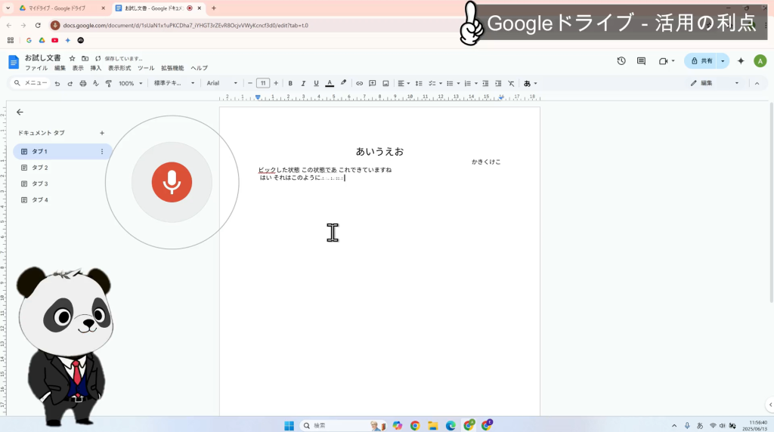Open the ヘルプ menu
774x432 pixels.
(200, 68)
